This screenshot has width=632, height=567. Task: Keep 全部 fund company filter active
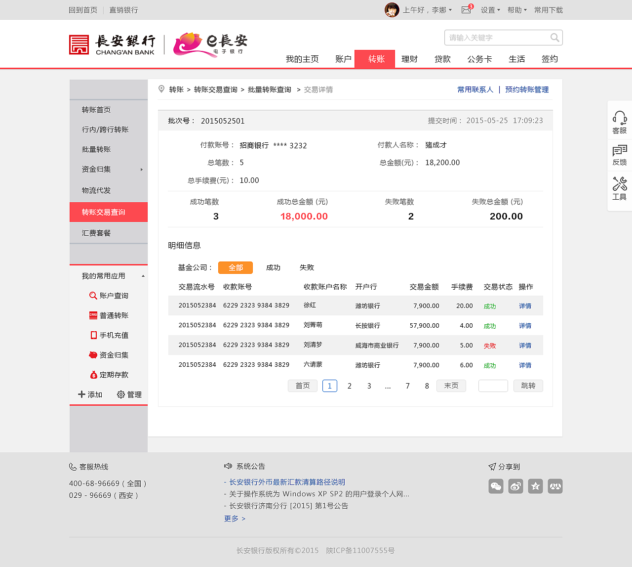point(236,267)
